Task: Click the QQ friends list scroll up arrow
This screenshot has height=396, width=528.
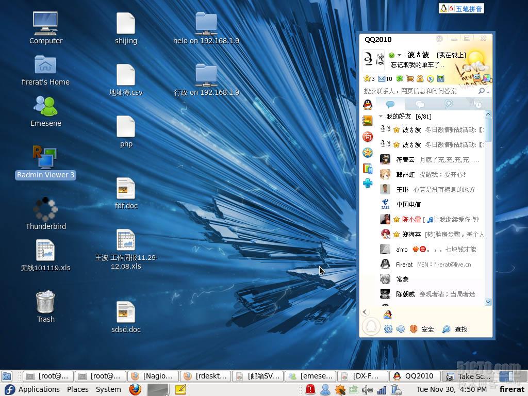Action: click(x=488, y=114)
